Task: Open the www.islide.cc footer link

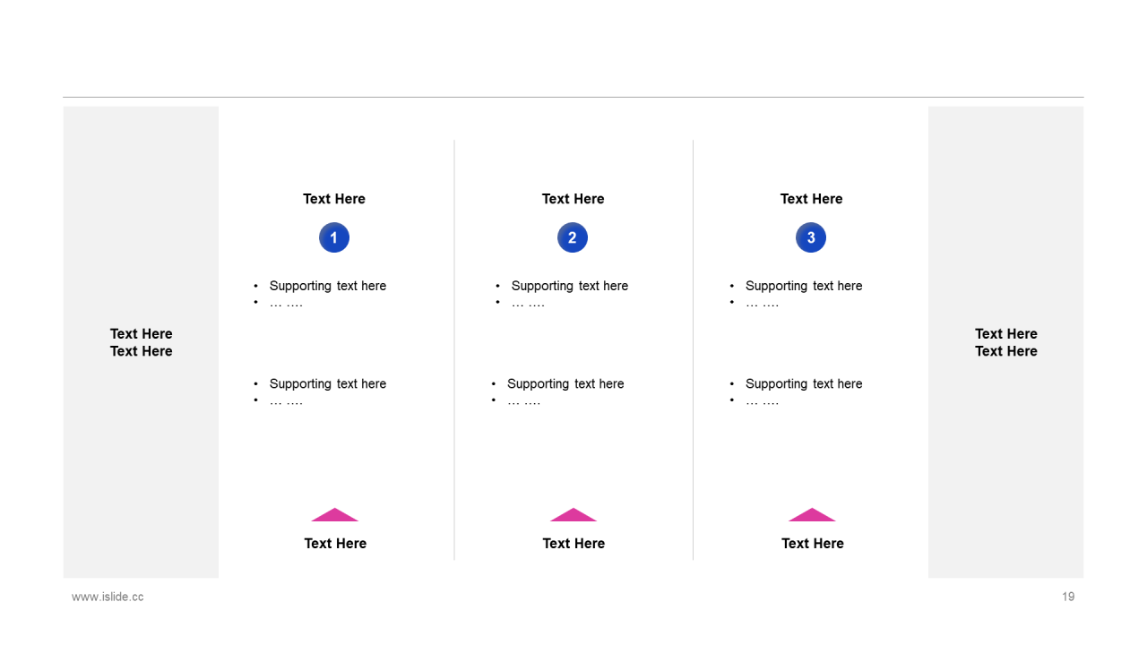Action: point(108,597)
